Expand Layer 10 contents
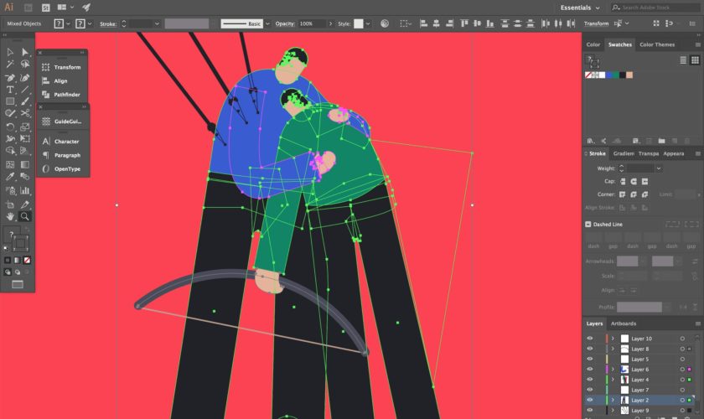 [613, 339]
